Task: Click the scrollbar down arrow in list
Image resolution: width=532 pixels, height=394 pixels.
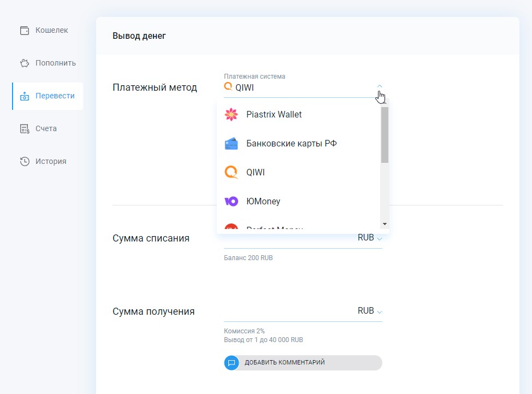Action: coord(385,224)
